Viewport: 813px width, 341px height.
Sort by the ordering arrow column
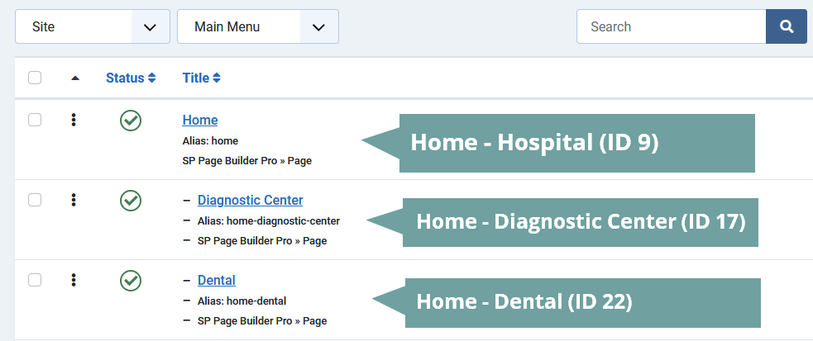[75, 78]
